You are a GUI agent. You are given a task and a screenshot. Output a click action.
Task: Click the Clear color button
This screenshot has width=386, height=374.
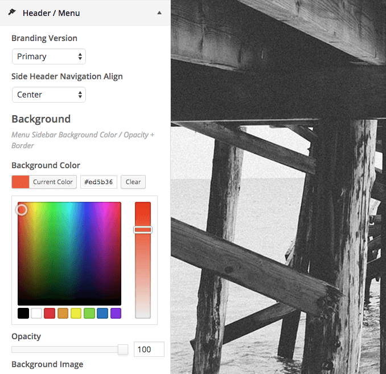[133, 182]
